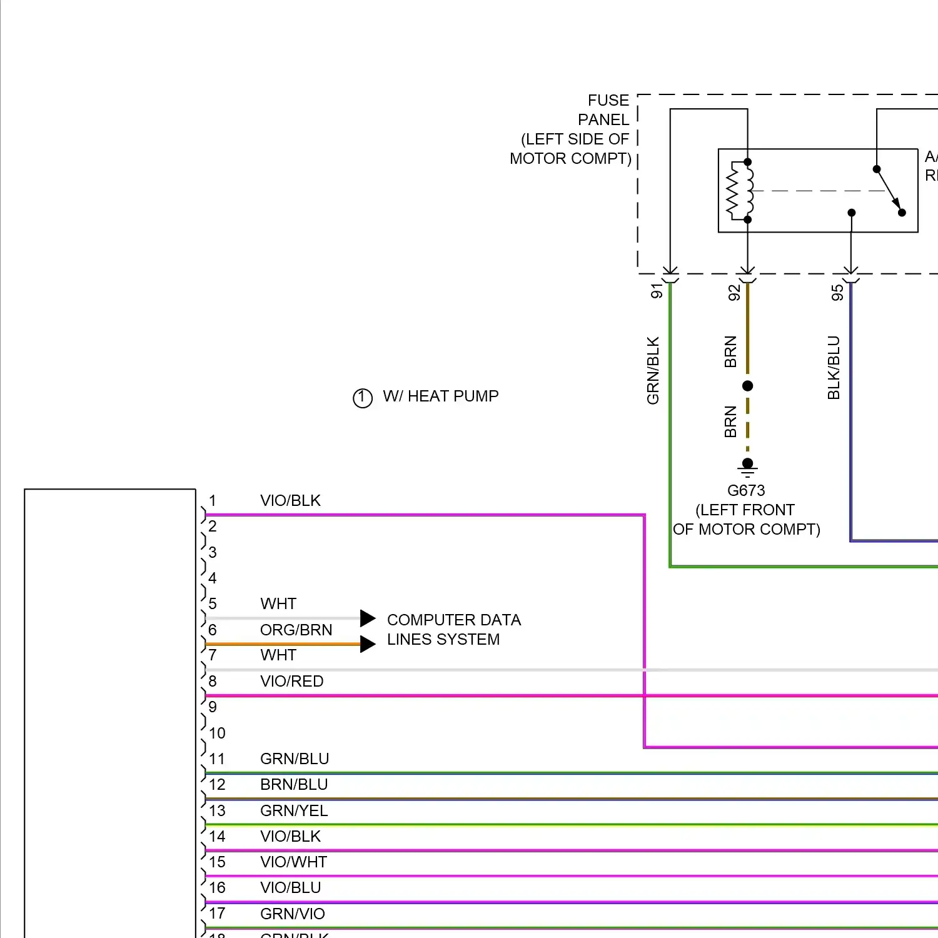Click connector pin number 3
Image resolution: width=938 pixels, height=938 pixels.
pos(213,552)
